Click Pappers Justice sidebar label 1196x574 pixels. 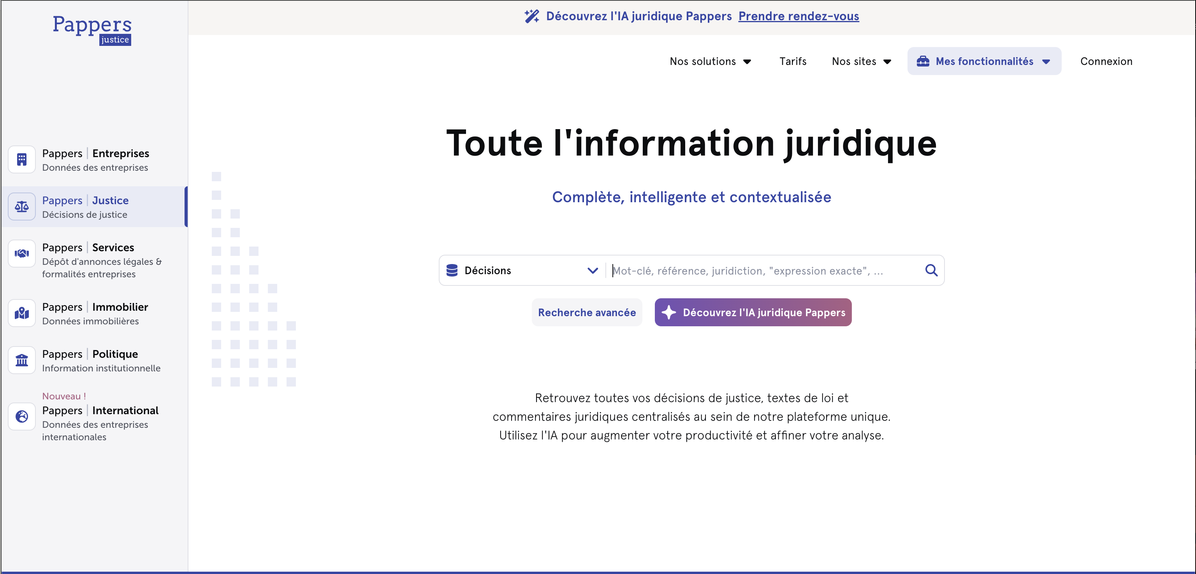(x=85, y=200)
